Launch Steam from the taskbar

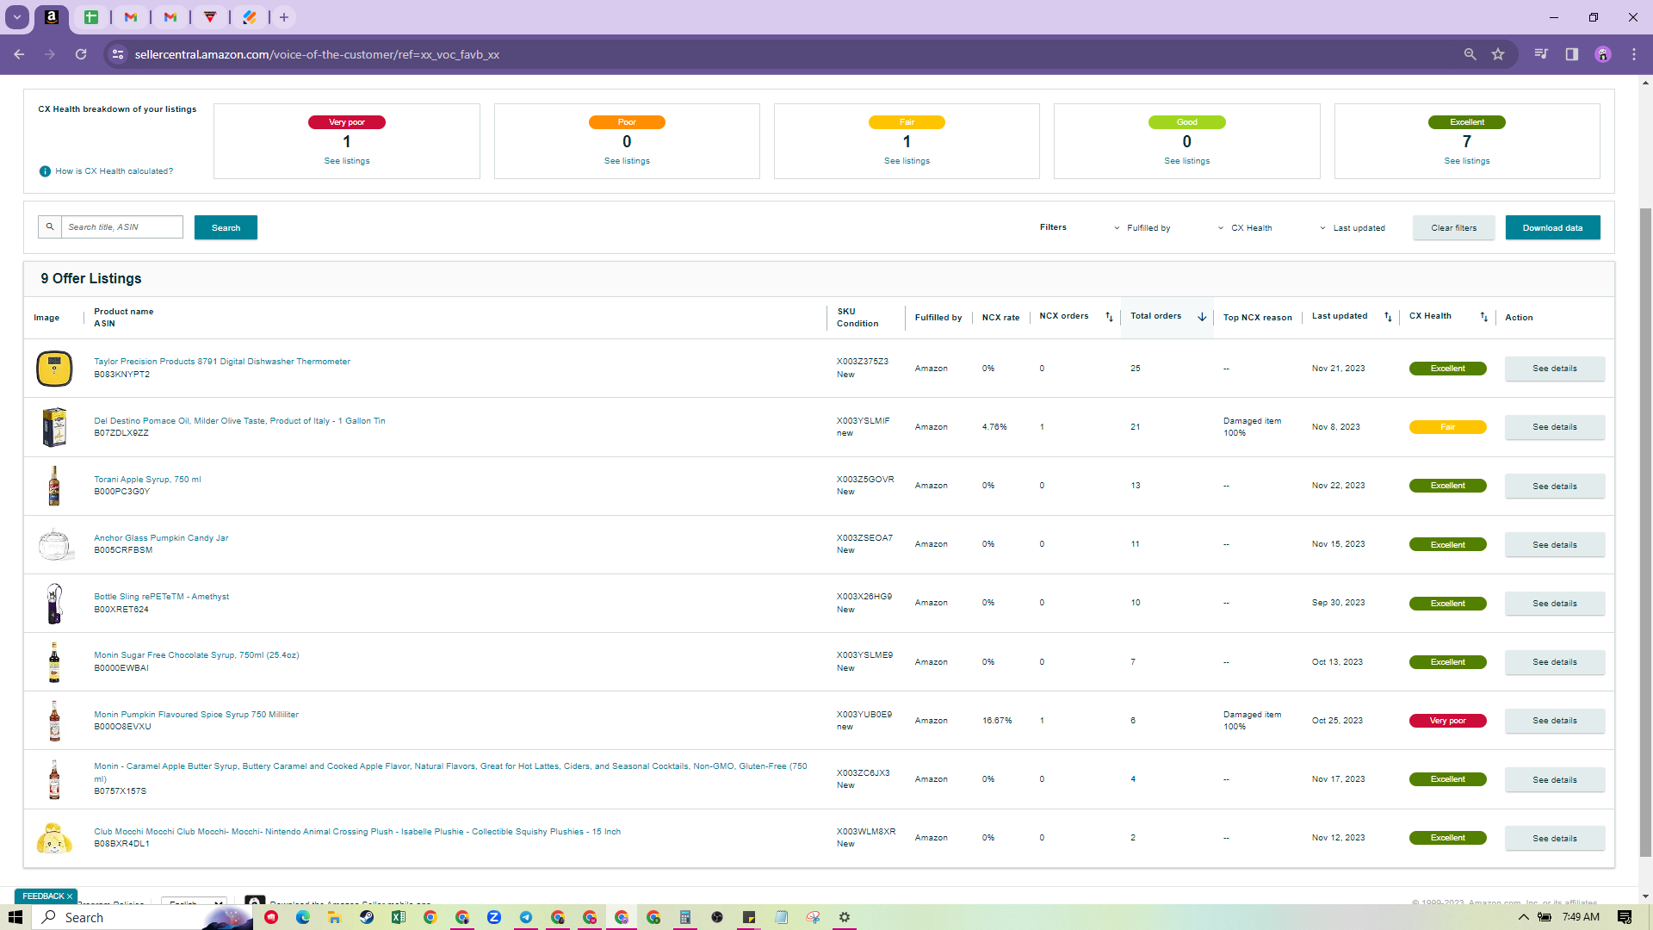[x=367, y=917]
